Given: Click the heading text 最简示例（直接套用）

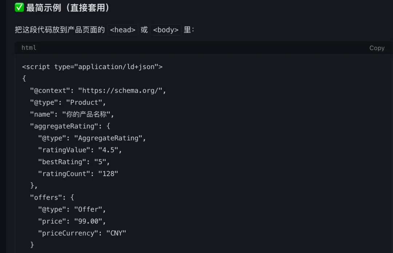Looking at the screenshot, I should pos(68,8).
